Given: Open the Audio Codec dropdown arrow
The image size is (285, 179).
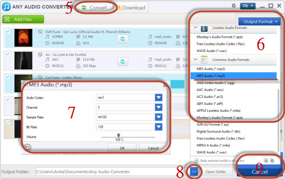Looking at the screenshot, I should point(159,97).
